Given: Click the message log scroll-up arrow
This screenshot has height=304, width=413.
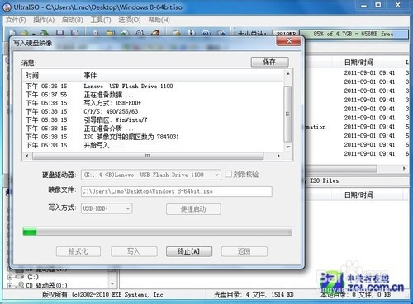Looking at the screenshot, I should 287,74.
